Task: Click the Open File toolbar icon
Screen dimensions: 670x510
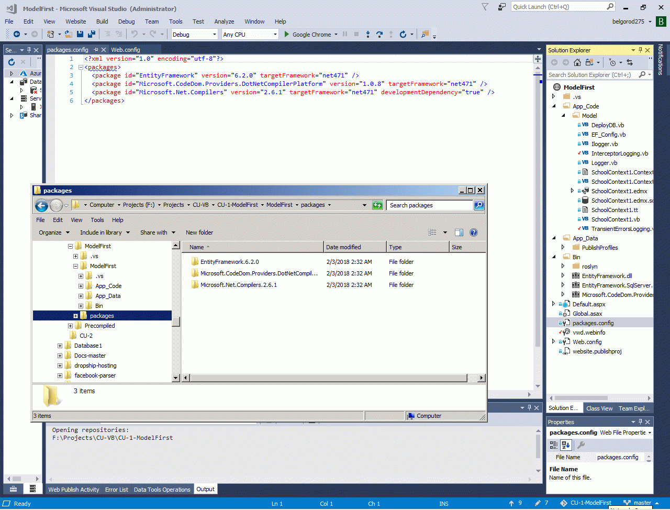Action: tap(69, 34)
